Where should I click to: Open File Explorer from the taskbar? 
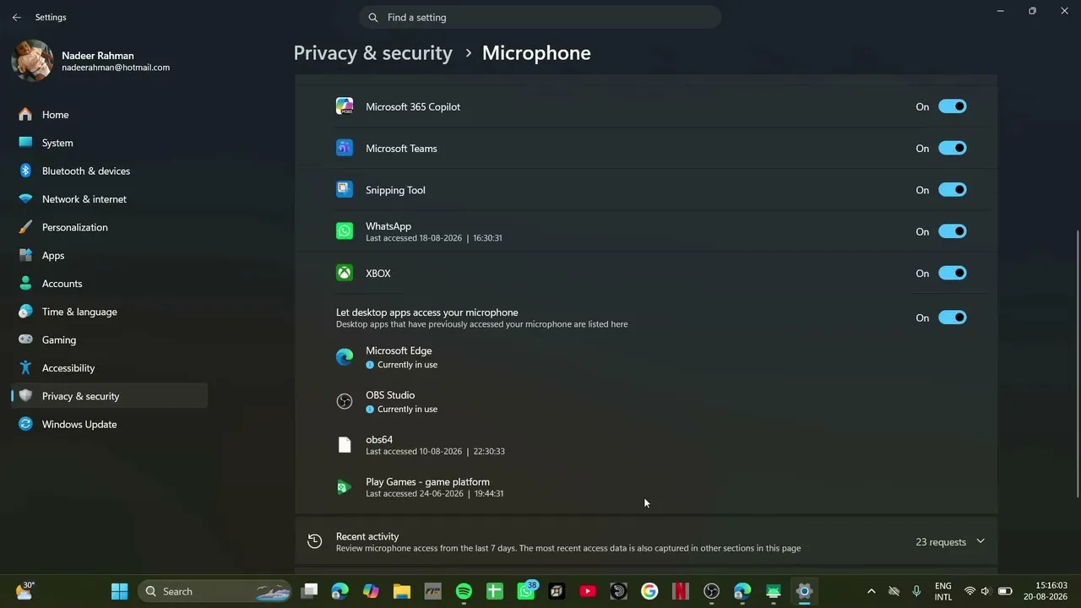(401, 591)
